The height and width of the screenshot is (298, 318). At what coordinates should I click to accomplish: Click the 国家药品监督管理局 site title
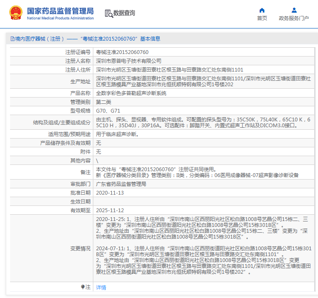[x=60, y=11]
